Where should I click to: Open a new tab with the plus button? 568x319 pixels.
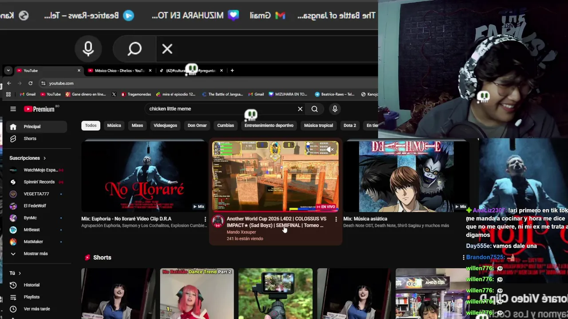pyautogui.click(x=232, y=70)
